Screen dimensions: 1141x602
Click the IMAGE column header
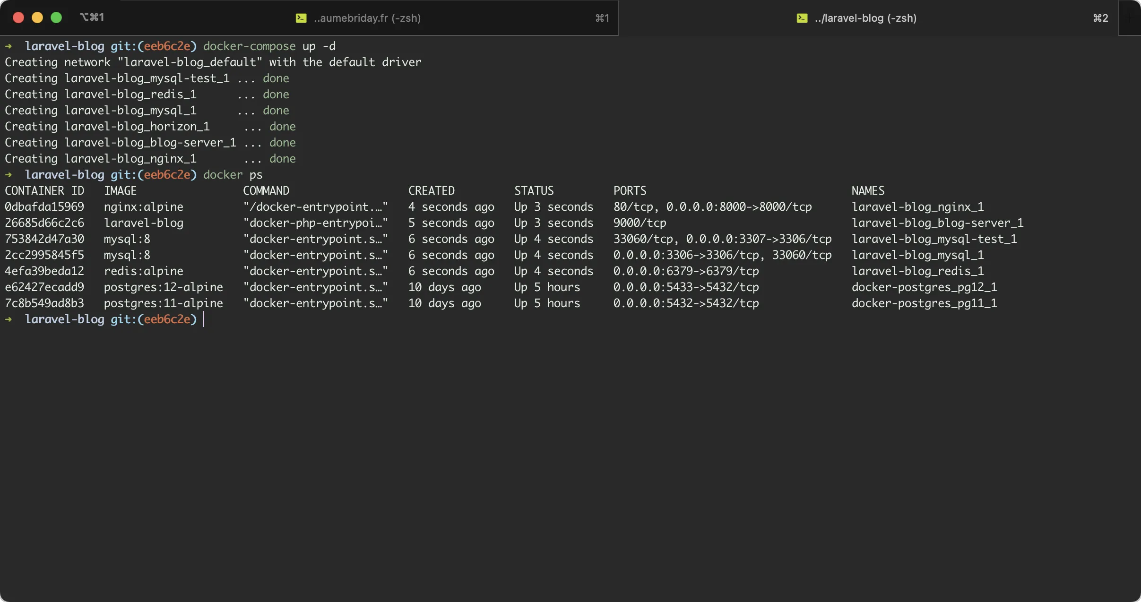tap(120, 191)
